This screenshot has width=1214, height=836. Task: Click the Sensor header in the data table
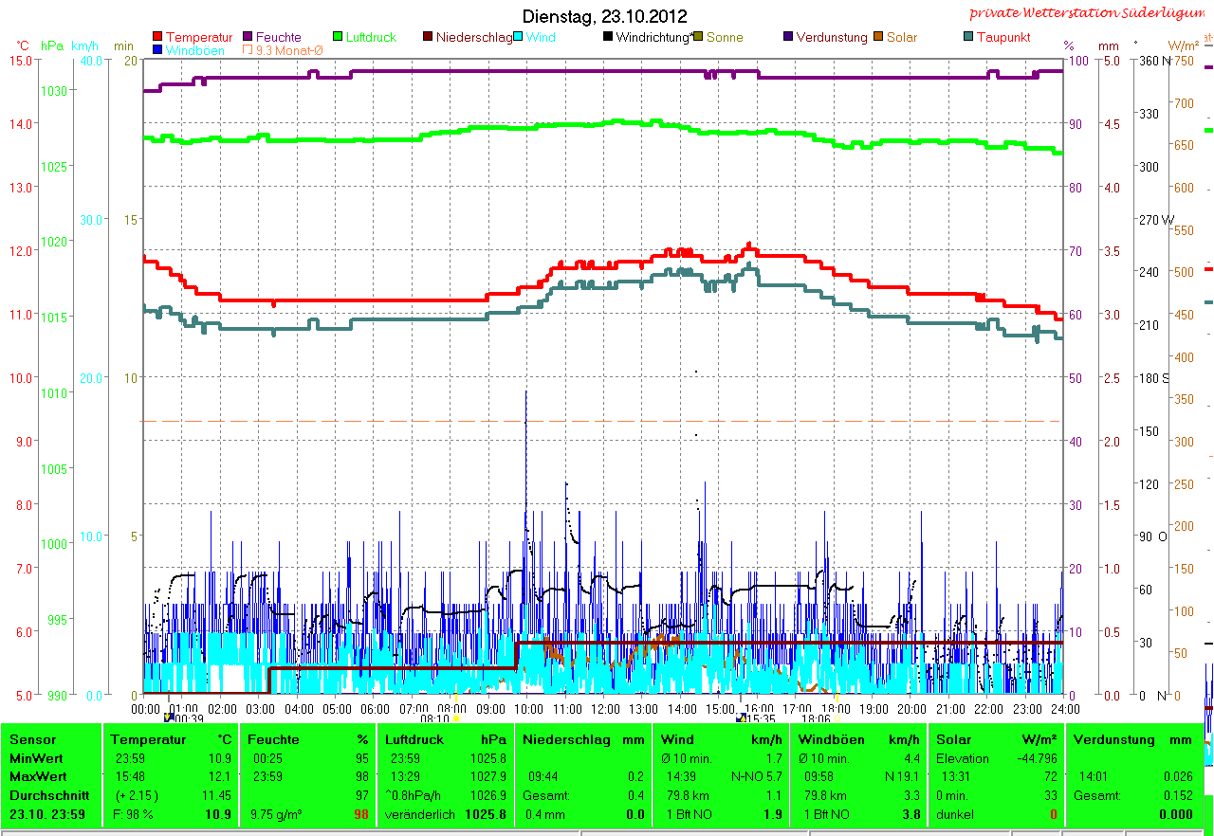coord(33,739)
